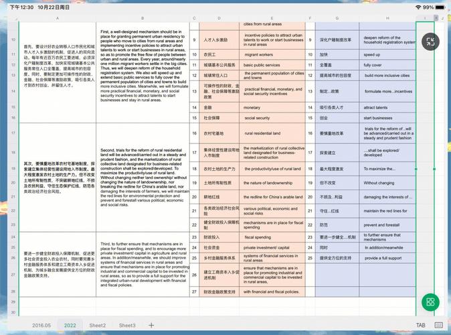The width and height of the screenshot is (451, 335).
Task: Select the column G header
Action: [337, 18]
